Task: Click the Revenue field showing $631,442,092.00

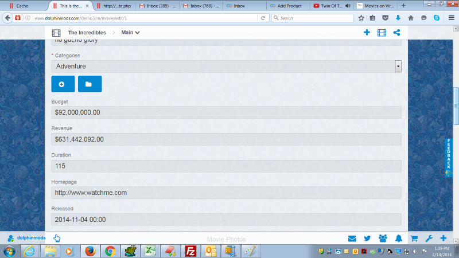Action: click(226, 139)
